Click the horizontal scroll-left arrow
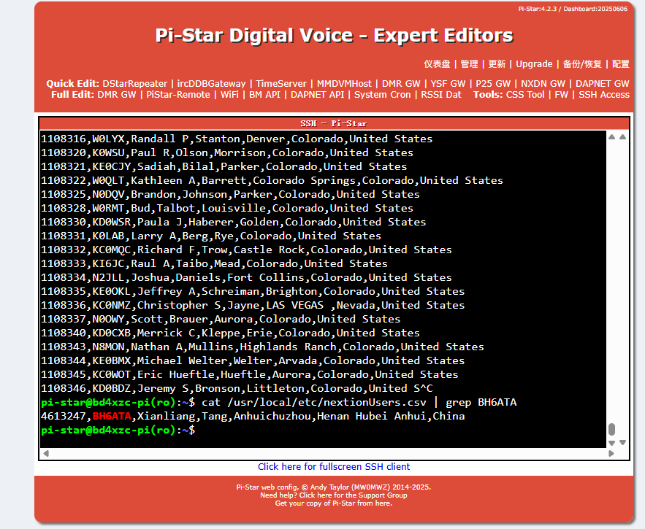The height and width of the screenshot is (529, 645). (46, 453)
